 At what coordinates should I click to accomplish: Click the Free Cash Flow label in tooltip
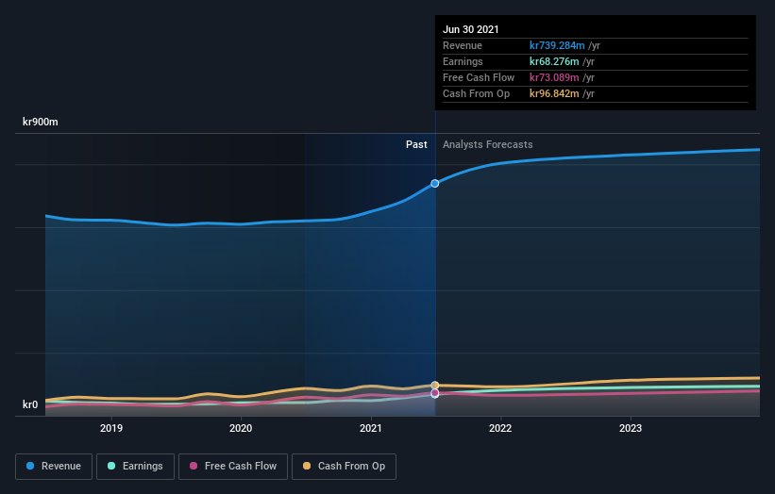479,77
